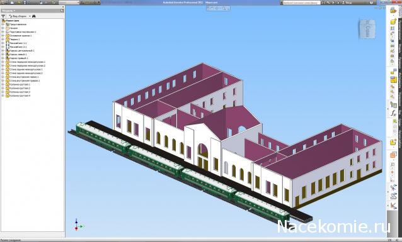The height and width of the screenshot is (242, 402).
Task: Click the filter funnel icon in browser panel
Action: pos(3,16)
